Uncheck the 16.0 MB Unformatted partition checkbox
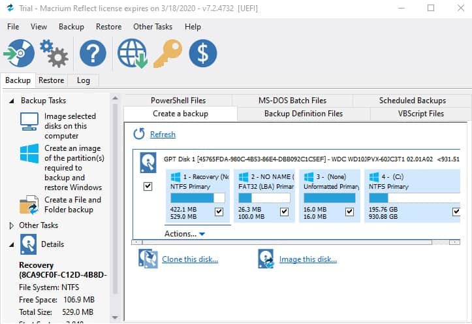The width and height of the screenshot is (472, 324). 349,212
